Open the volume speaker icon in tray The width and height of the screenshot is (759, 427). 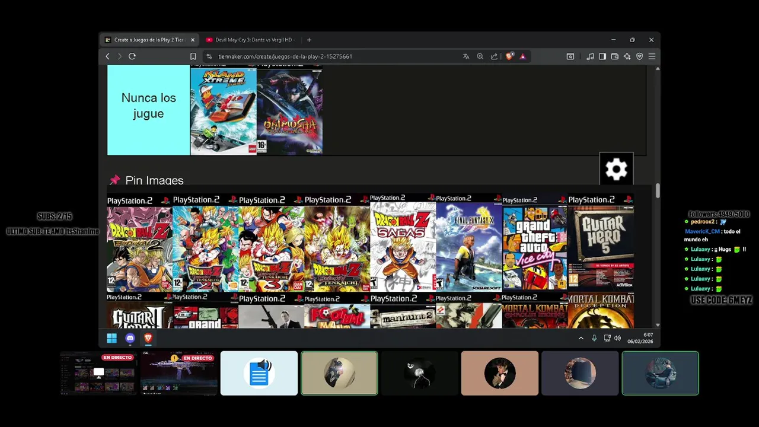click(617, 338)
